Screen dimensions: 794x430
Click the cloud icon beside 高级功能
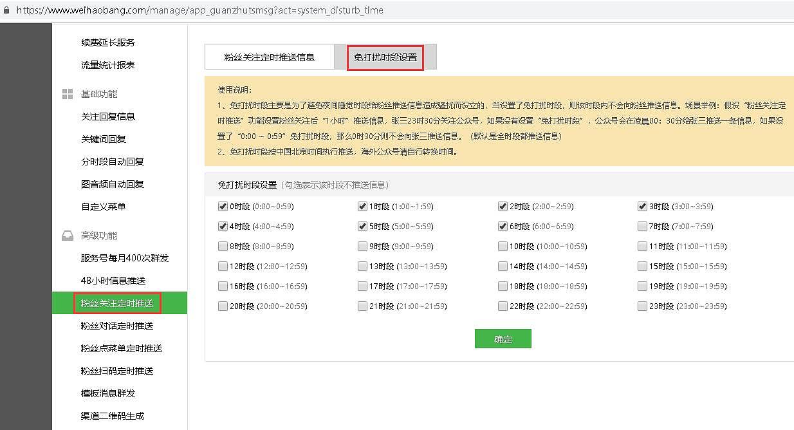click(68, 236)
